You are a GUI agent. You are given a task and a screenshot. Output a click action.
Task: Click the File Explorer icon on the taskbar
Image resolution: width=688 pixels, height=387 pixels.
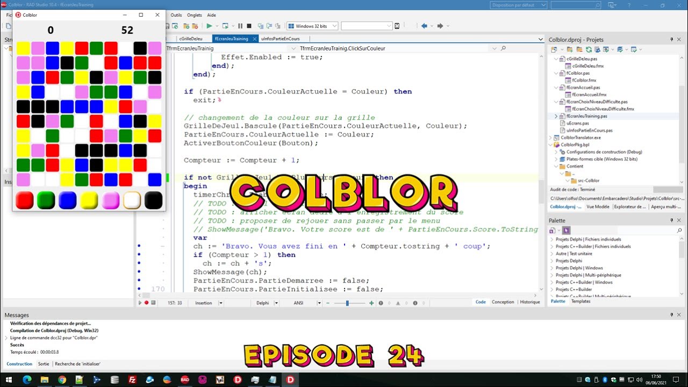[45, 379]
